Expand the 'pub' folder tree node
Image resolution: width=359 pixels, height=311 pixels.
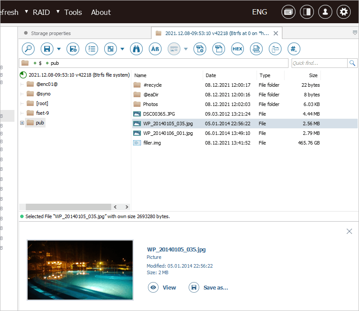[22, 123]
